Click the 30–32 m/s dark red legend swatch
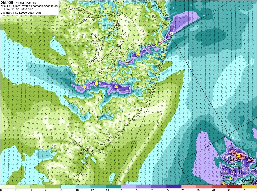This screenshot has height=192, width=257. (x=234, y=186)
